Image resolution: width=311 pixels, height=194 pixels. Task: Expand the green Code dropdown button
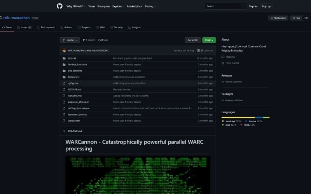point(209,40)
